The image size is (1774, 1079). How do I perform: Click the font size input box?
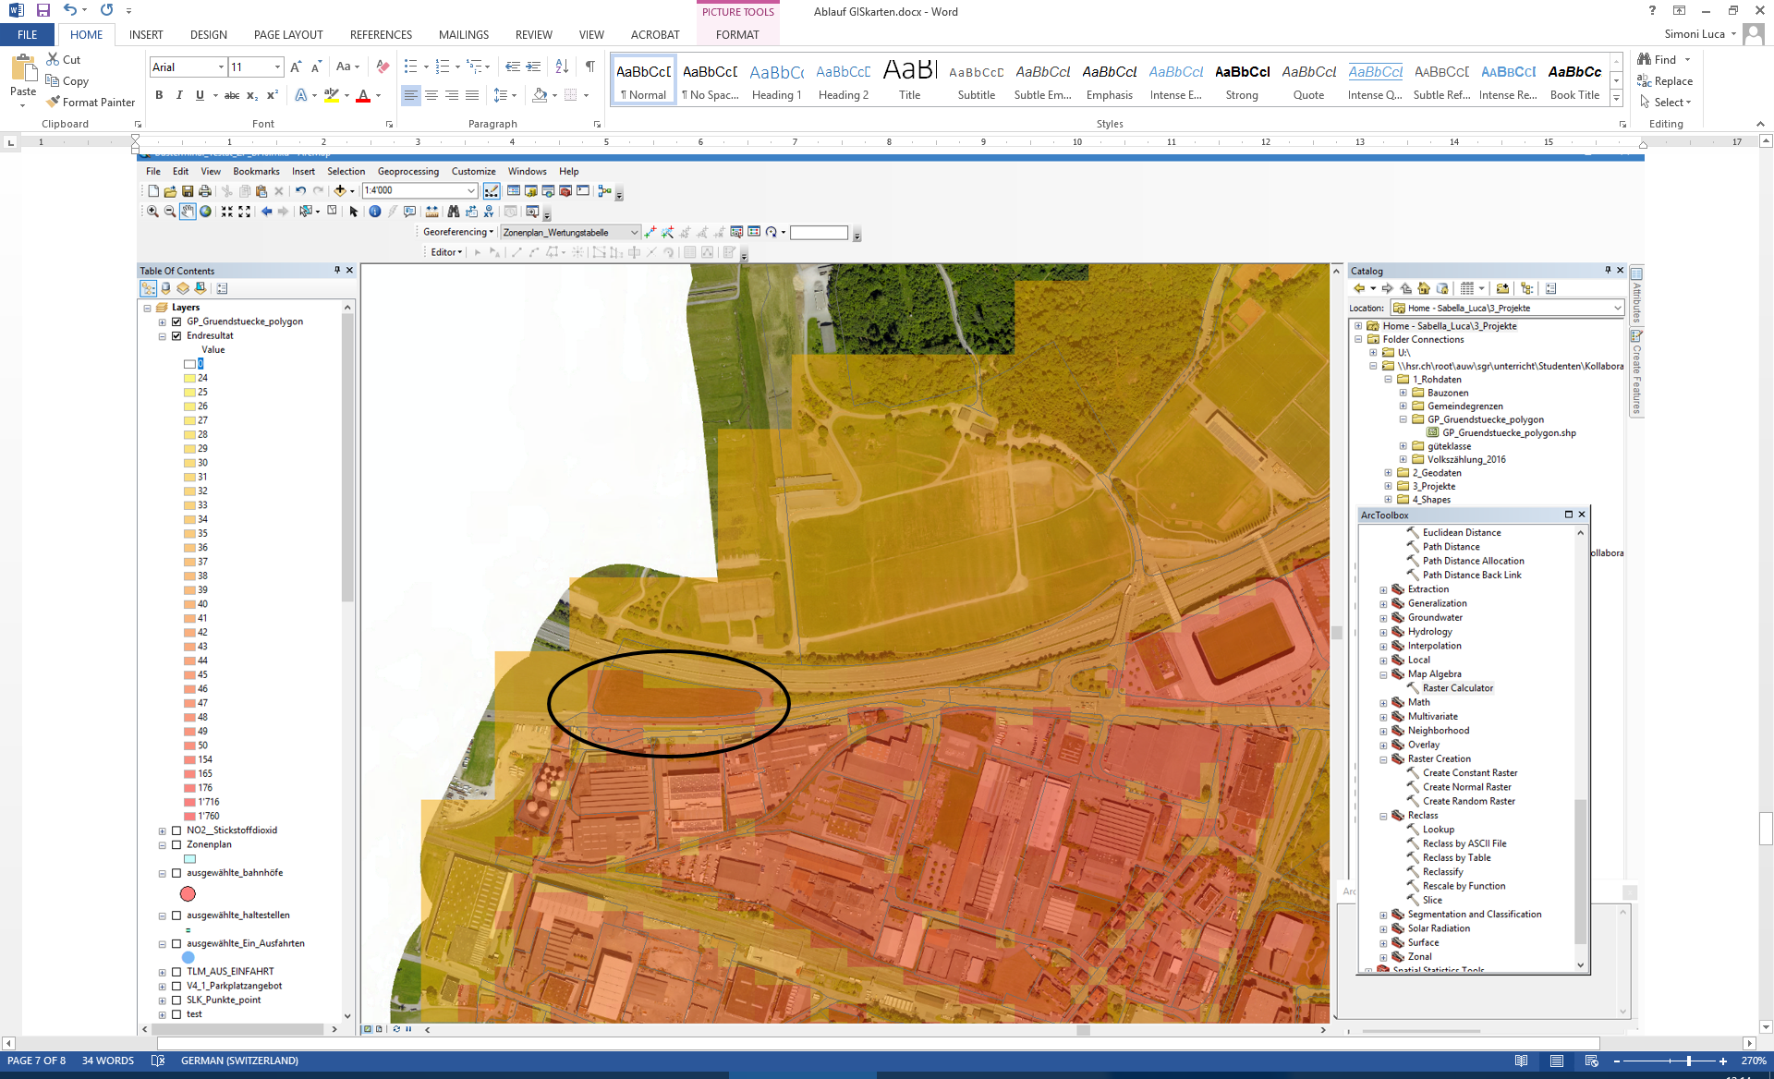[249, 67]
